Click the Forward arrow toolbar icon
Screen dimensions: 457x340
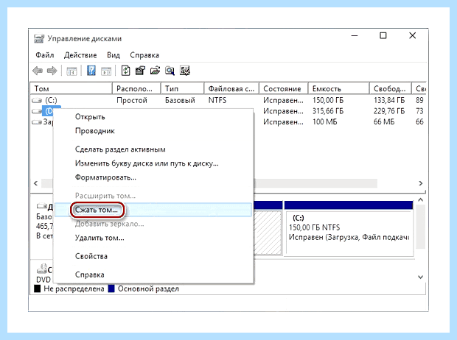(52, 71)
